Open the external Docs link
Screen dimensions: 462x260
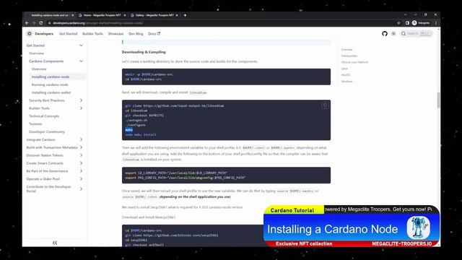coord(154,34)
